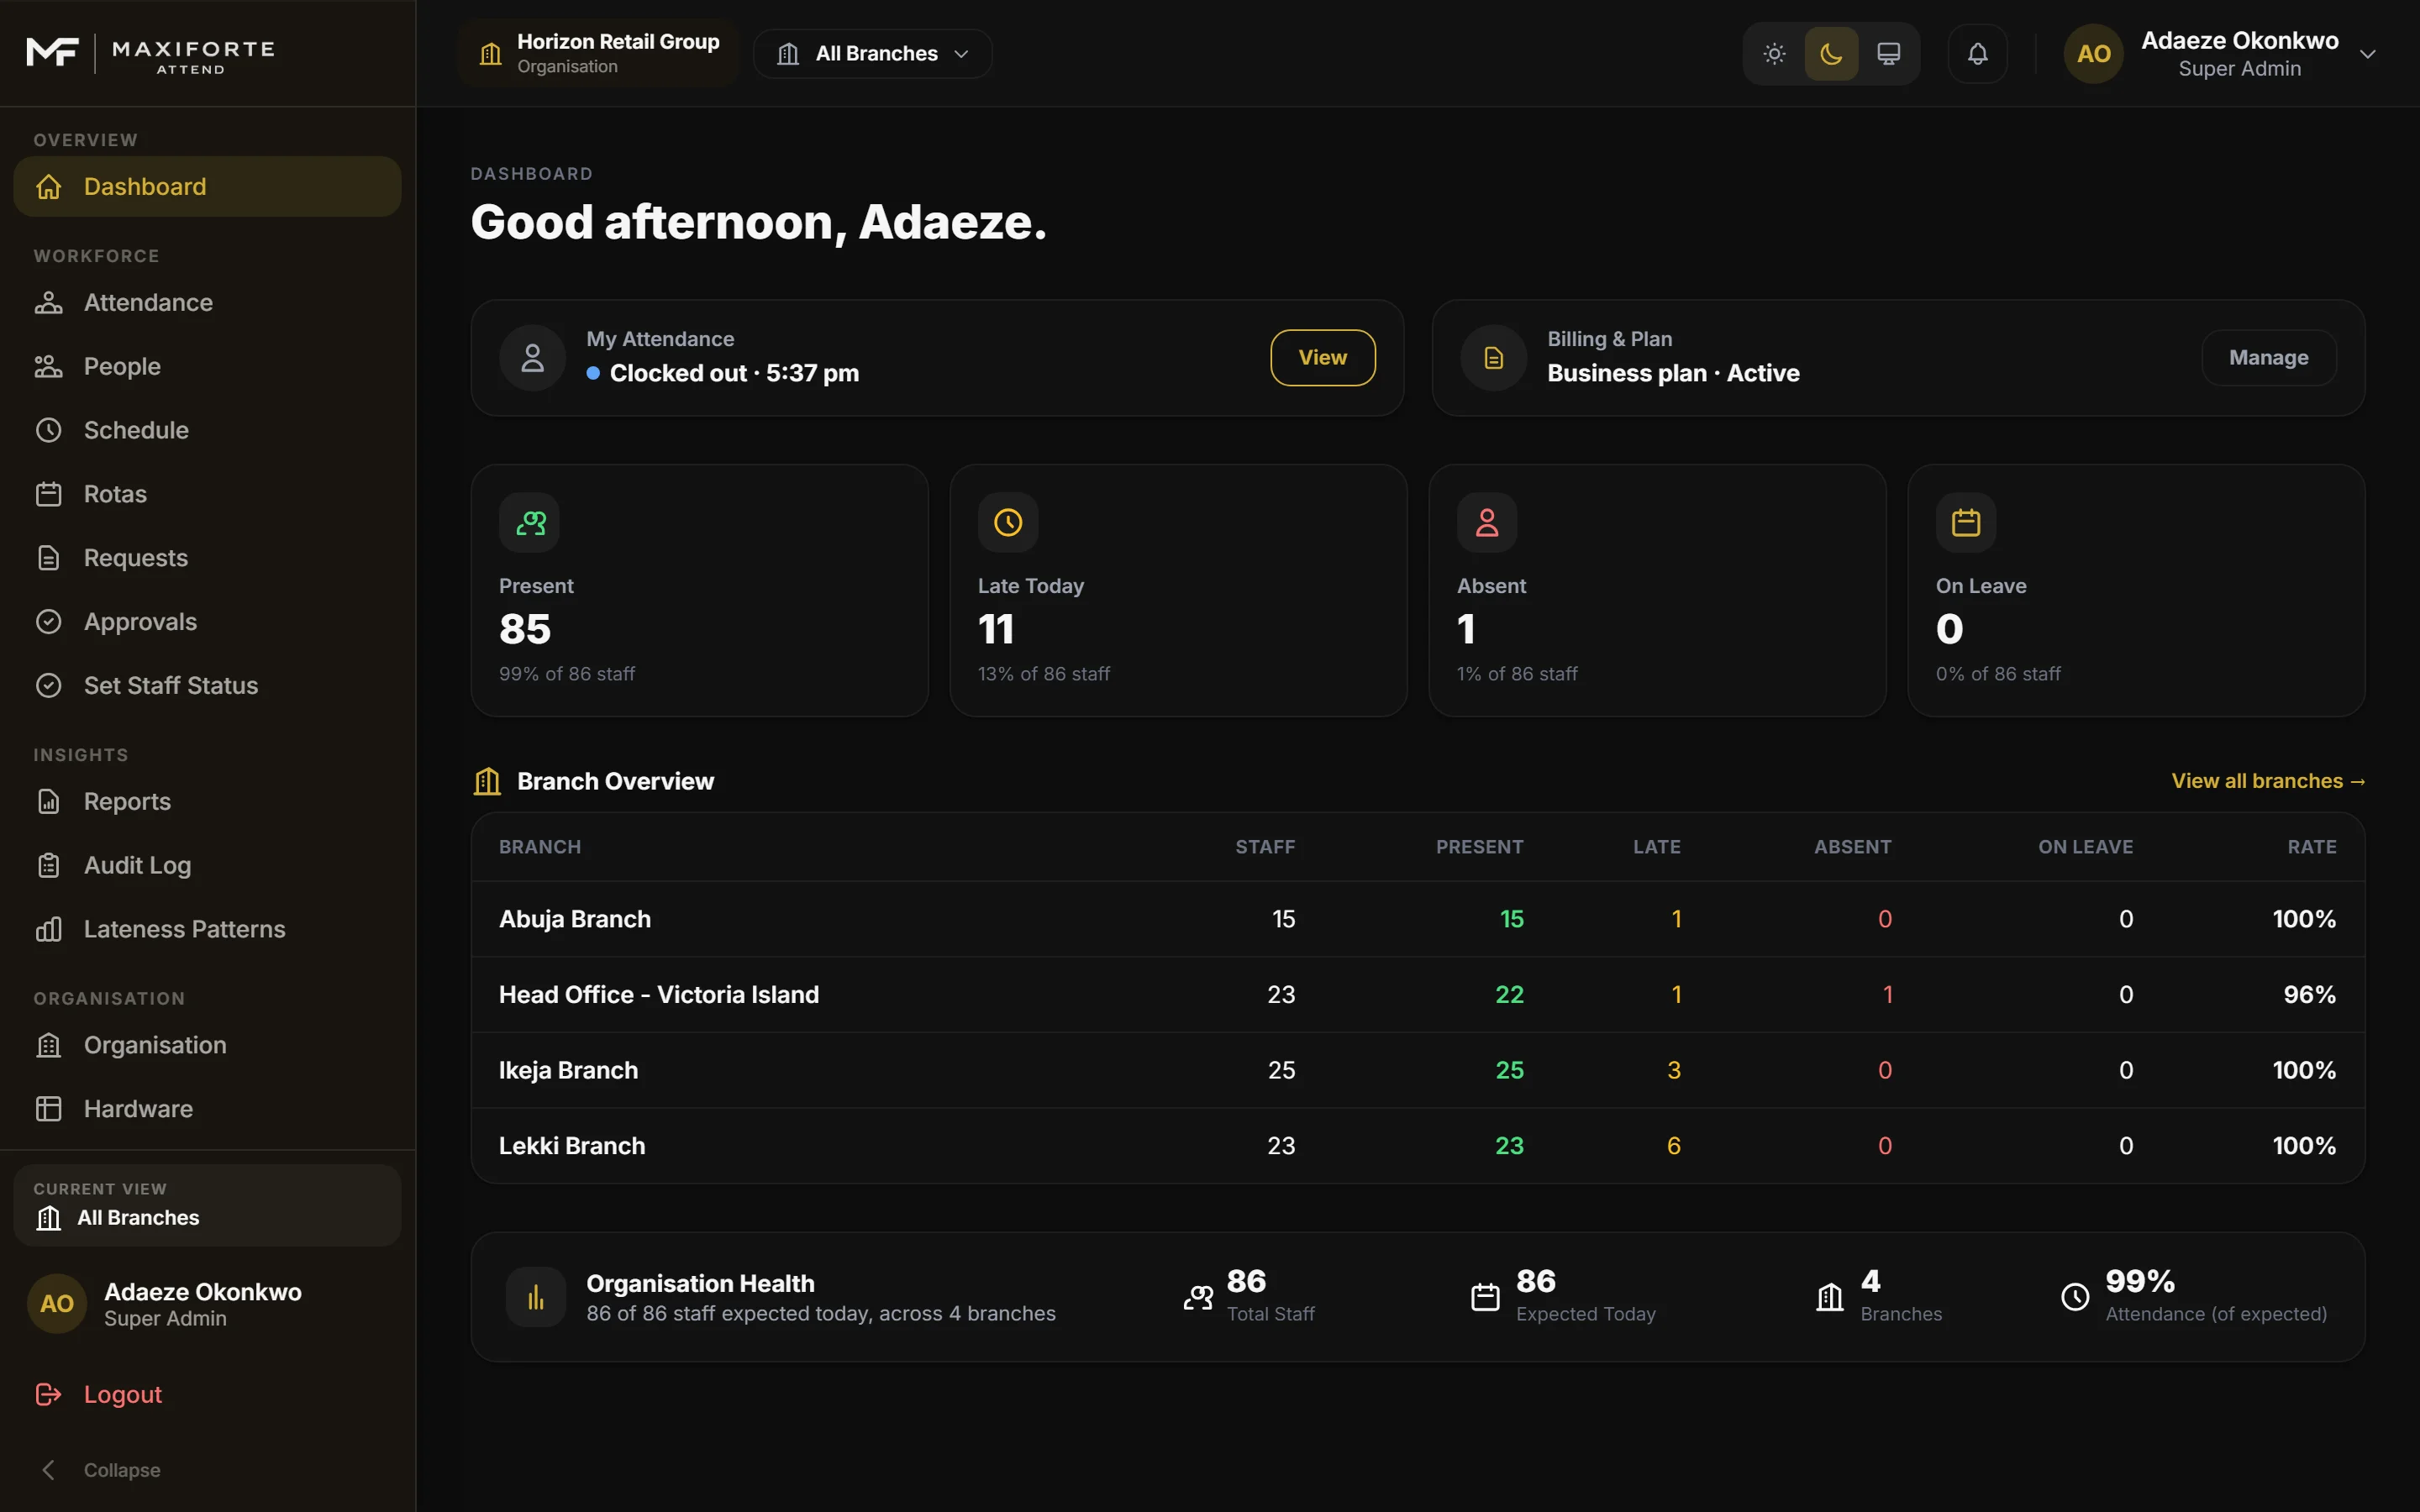Enable dark mode moon toggle

tap(1831, 54)
